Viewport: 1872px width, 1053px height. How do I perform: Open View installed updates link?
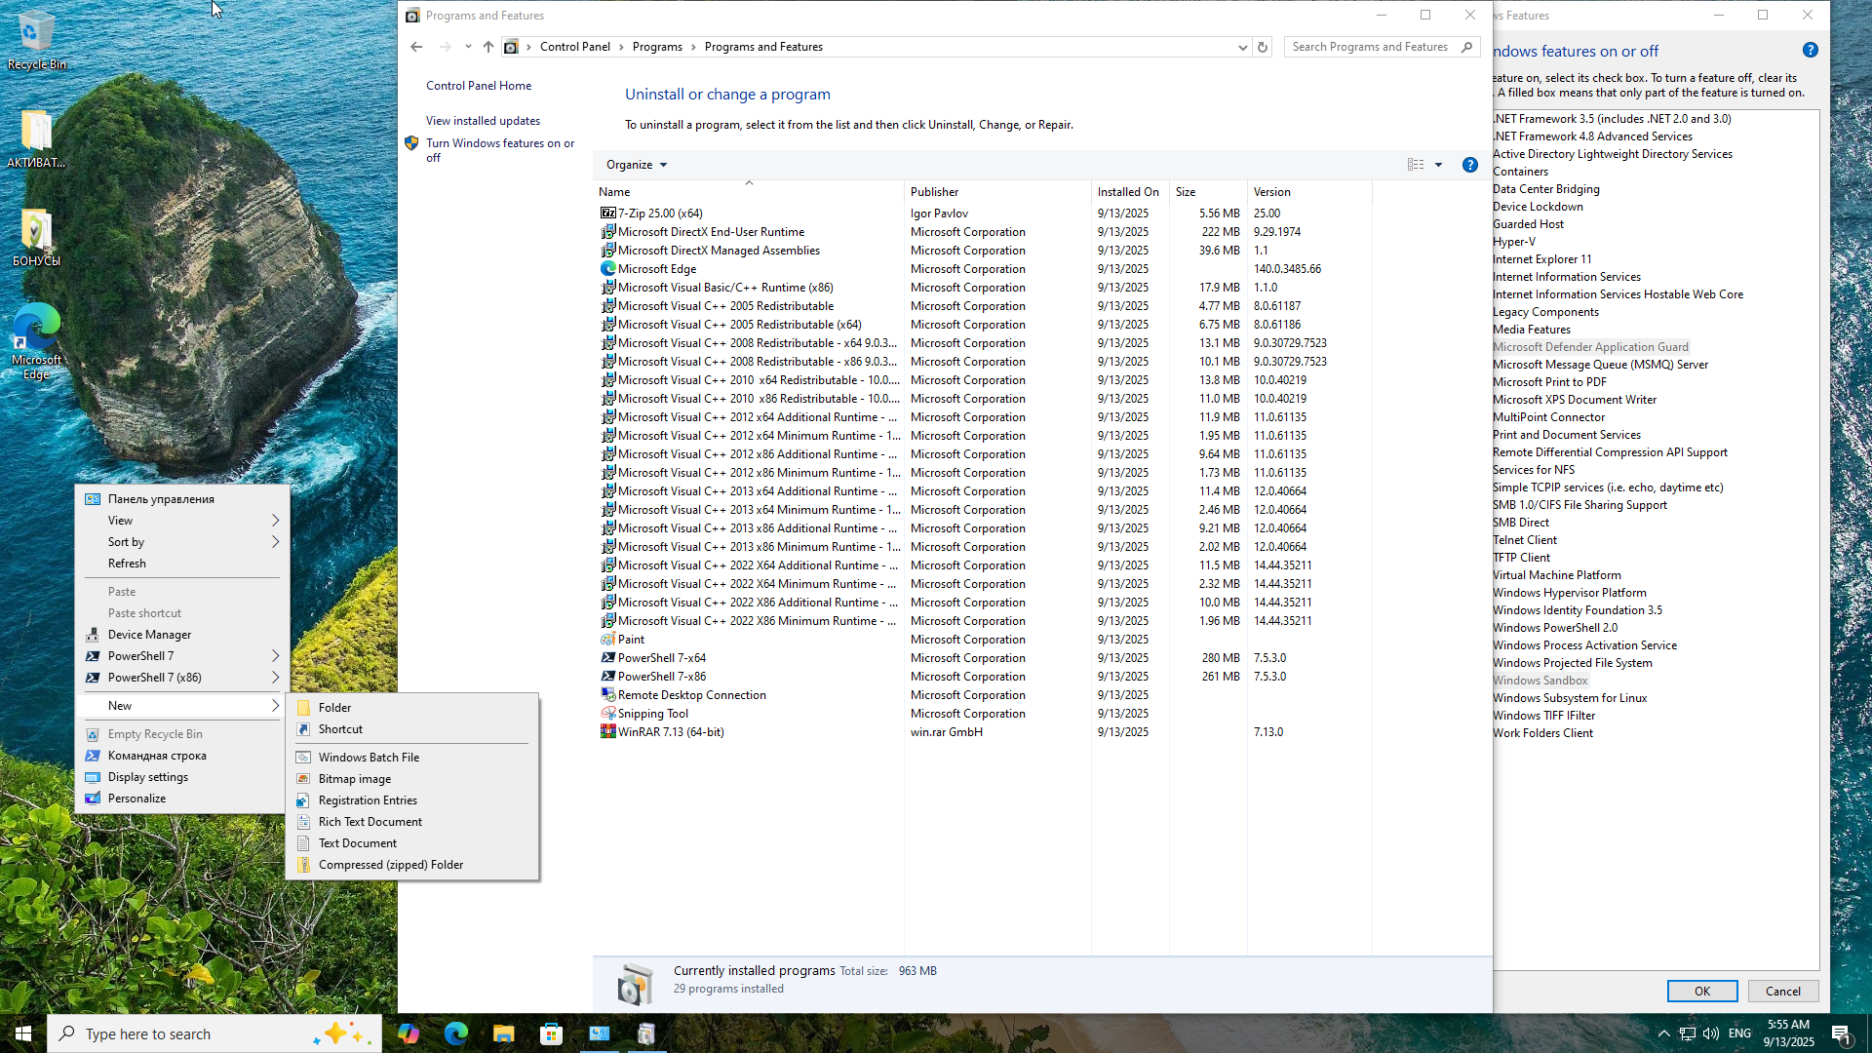pos(483,121)
